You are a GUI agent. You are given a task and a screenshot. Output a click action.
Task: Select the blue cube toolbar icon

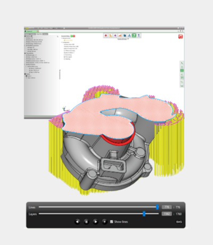[x=125, y=35]
